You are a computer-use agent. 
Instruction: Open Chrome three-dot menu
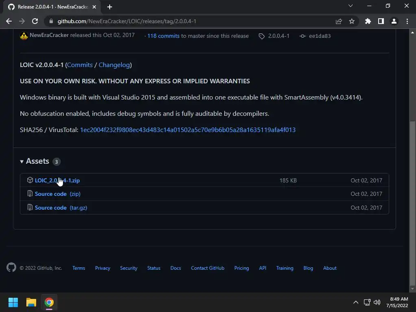407,21
